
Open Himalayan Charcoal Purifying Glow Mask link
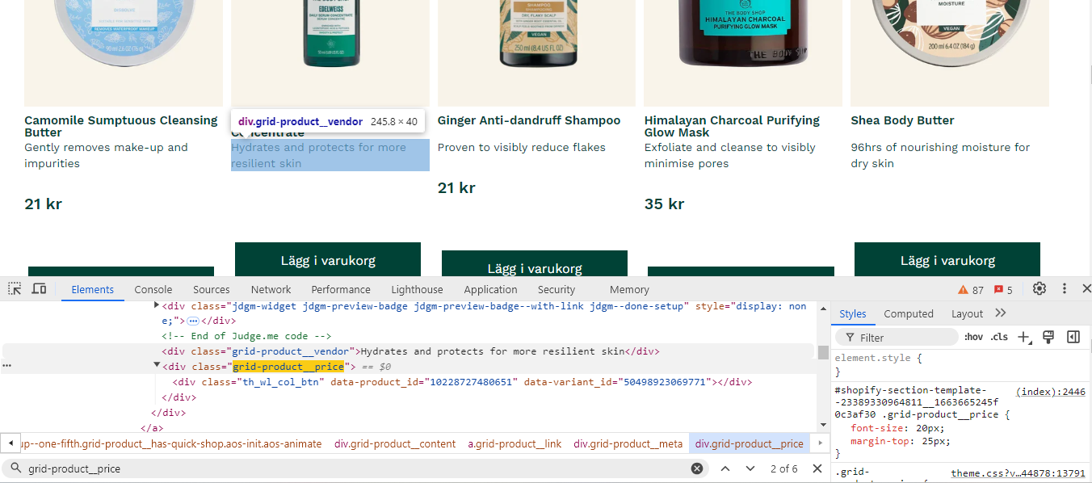732,126
